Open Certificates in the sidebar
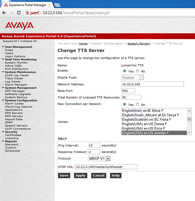Image resolution: width=195 pixels, height=201 pixels. 13,135
